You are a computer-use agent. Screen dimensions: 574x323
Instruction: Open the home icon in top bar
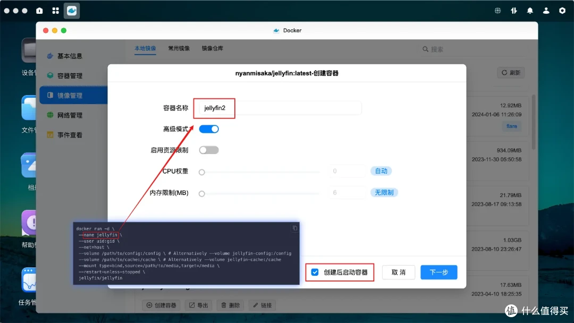pos(39,11)
